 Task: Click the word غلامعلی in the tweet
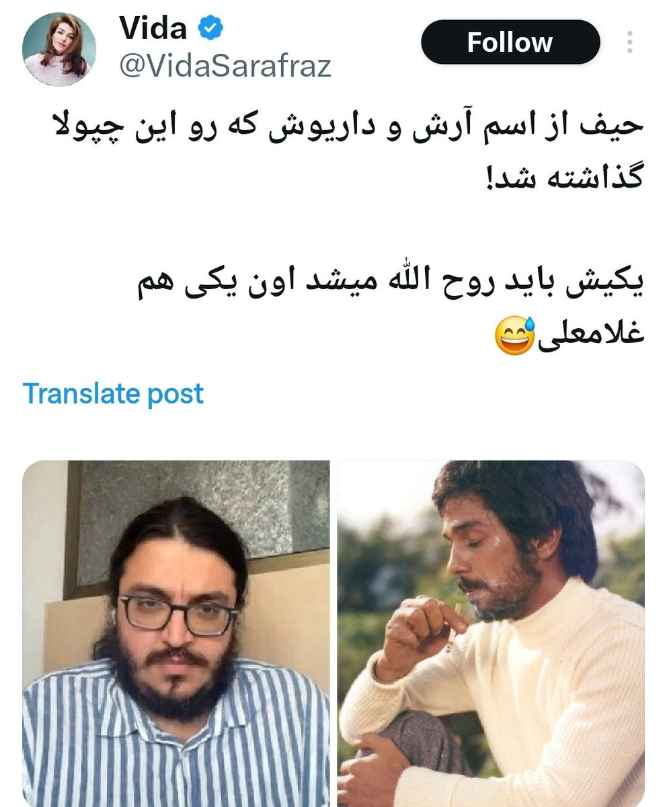(x=592, y=336)
